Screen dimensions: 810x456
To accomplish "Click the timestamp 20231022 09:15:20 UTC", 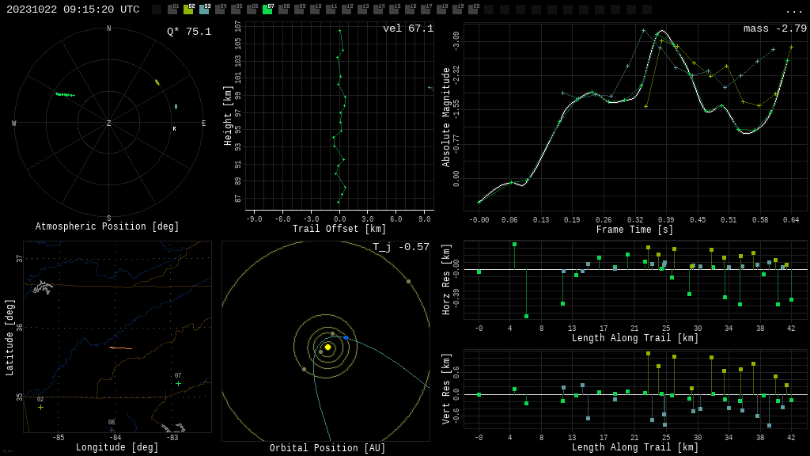I will point(73,9).
